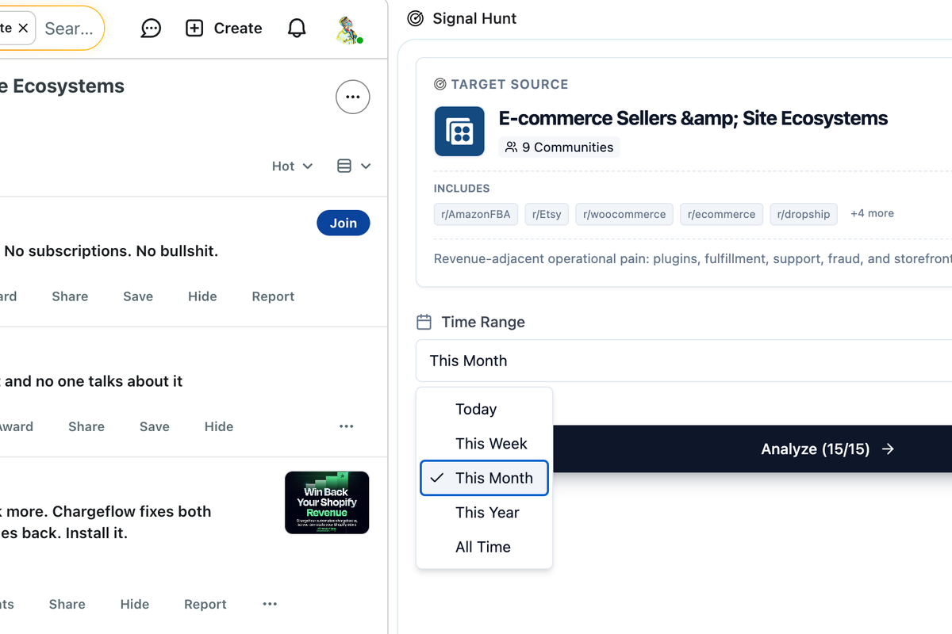Select the r/Etsy chip

[547, 214]
